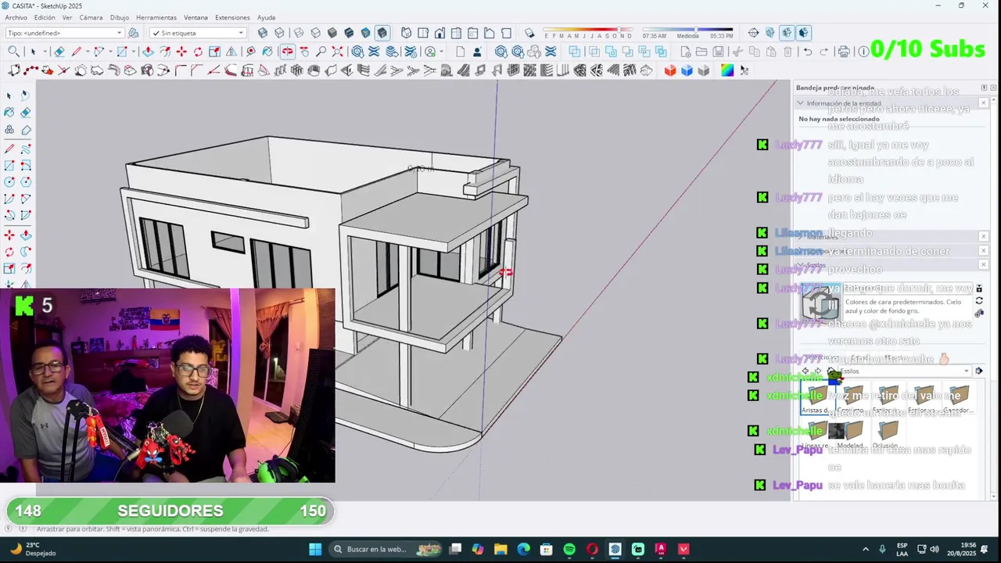Pick the Push/Pull tool in top toolbar
The height and width of the screenshot is (563, 1001).
click(x=147, y=52)
